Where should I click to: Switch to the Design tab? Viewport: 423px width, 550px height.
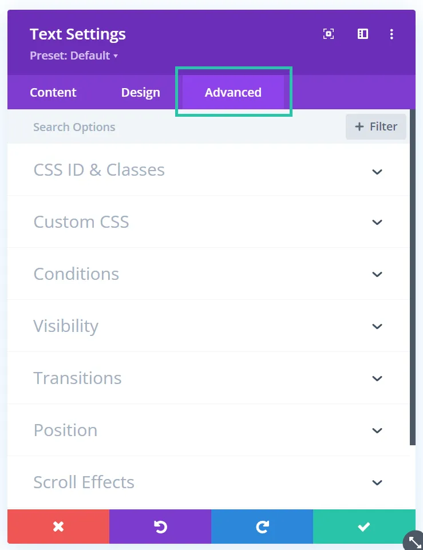[x=140, y=92]
